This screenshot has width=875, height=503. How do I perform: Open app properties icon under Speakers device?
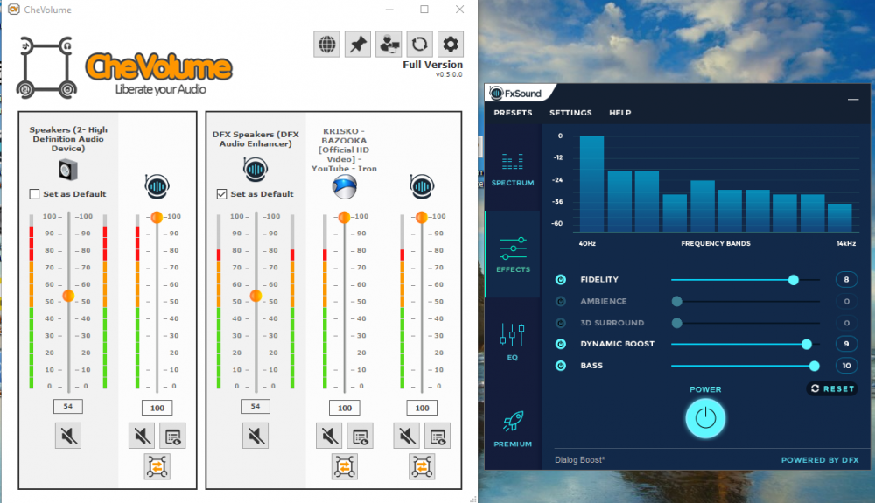pos(173,436)
